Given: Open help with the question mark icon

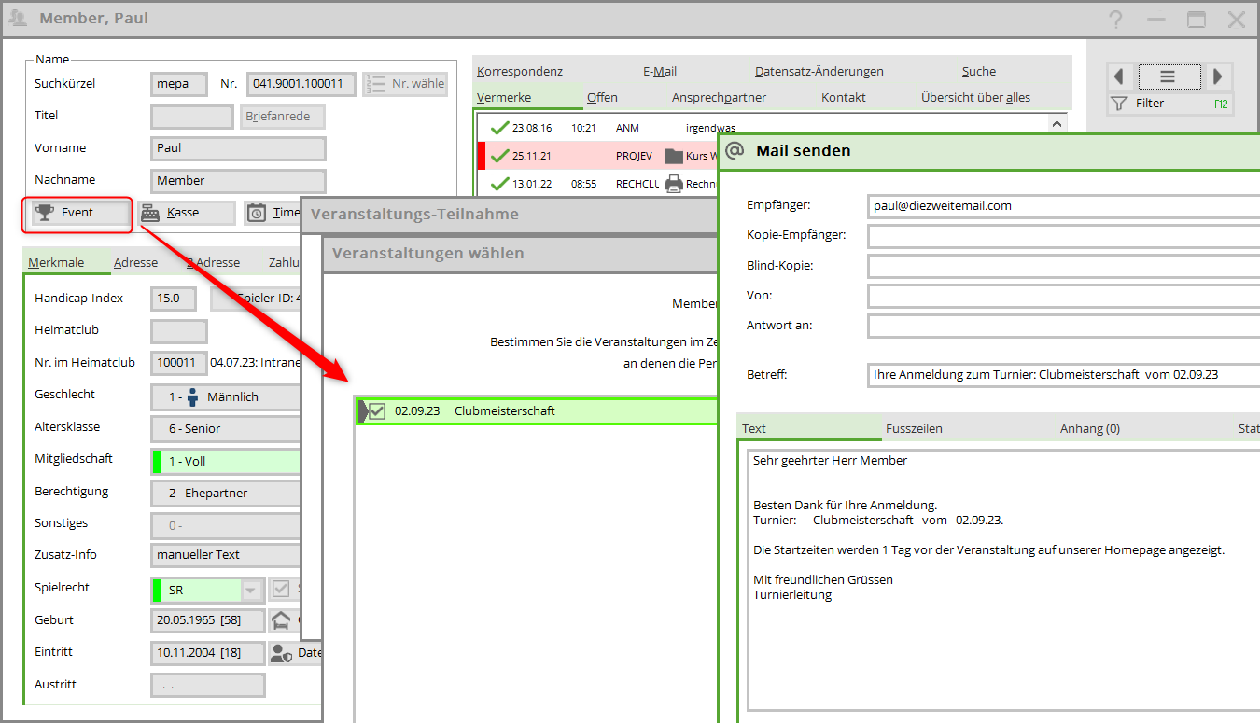Looking at the screenshot, I should (1114, 20).
